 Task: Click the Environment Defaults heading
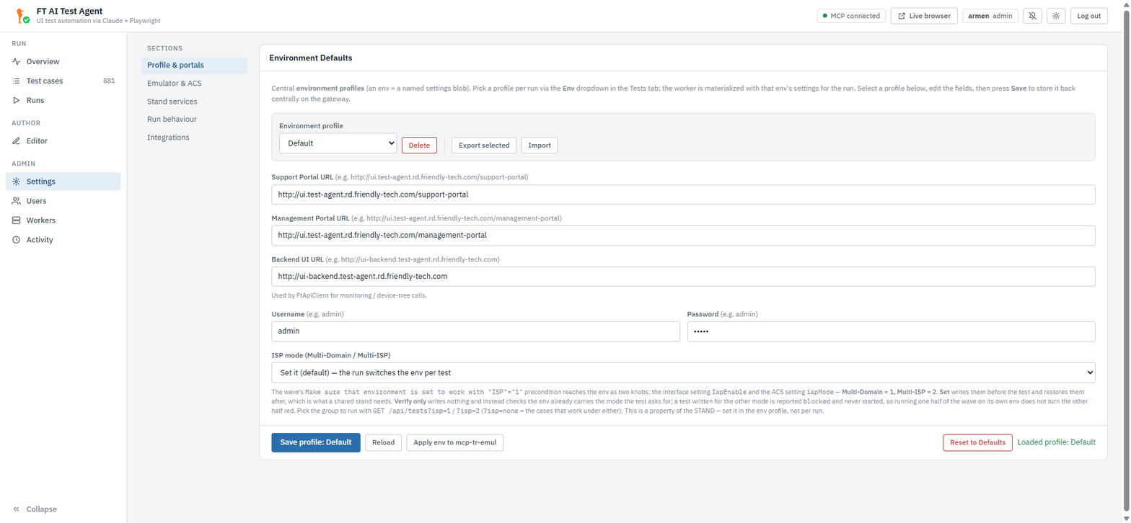(x=311, y=58)
